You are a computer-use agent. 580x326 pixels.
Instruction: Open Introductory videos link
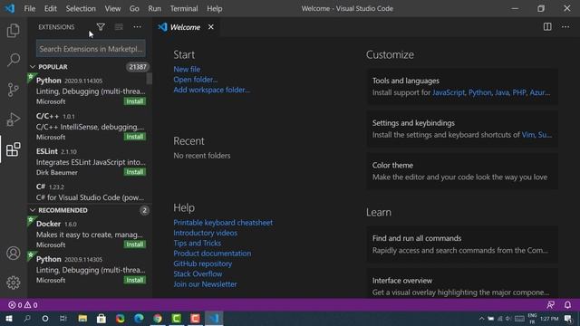206,233
